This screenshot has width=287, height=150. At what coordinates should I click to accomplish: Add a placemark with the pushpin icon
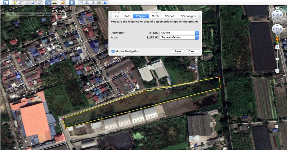(x=15, y=3)
